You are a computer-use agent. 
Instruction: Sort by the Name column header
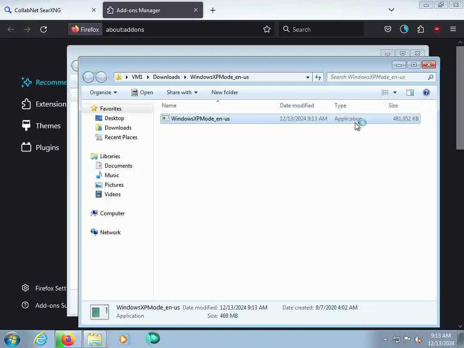tap(218, 105)
